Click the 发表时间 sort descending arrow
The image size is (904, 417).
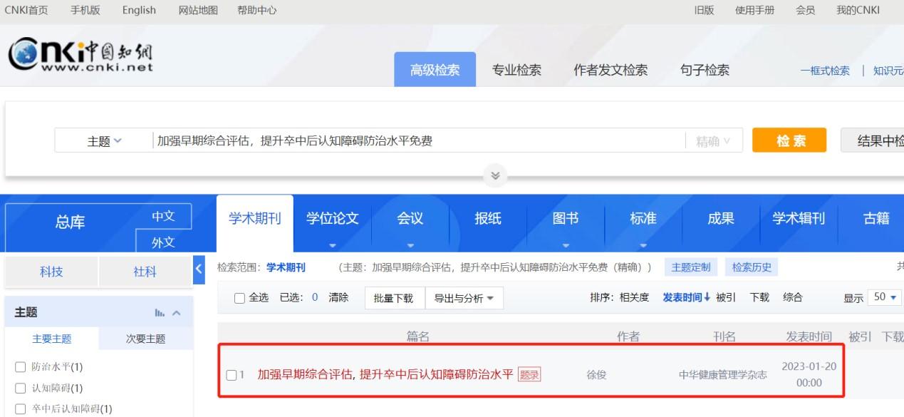[x=707, y=297]
